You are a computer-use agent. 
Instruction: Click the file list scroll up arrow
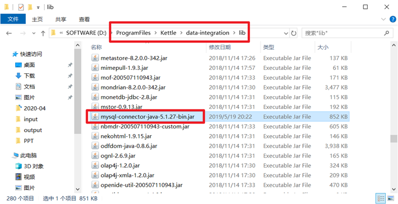[x=394, y=45]
